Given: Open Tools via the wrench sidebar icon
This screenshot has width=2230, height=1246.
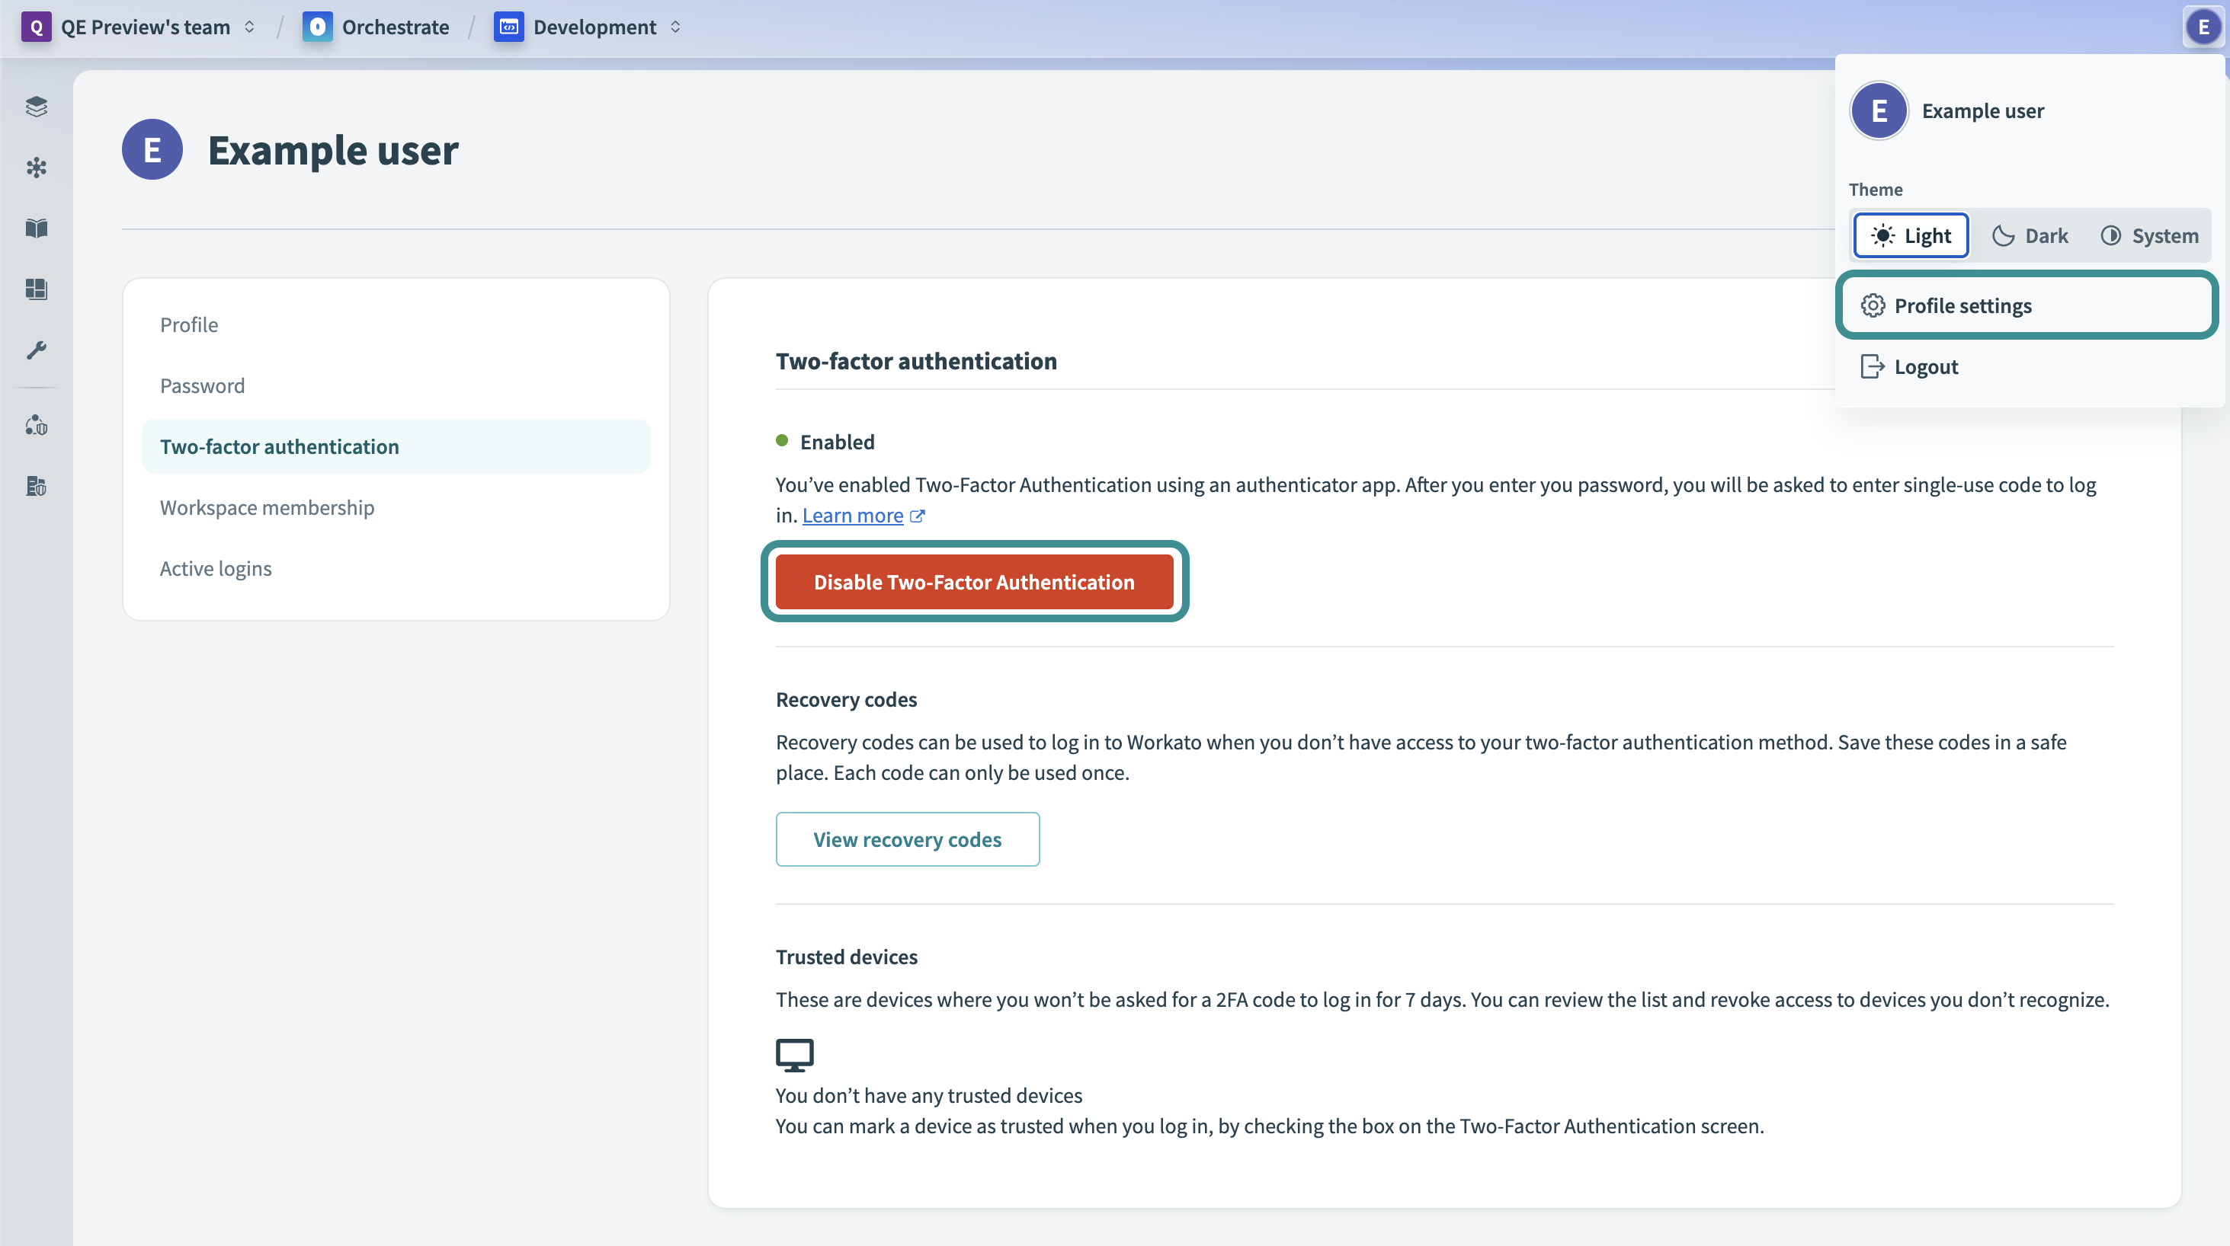Looking at the screenshot, I should (37, 350).
